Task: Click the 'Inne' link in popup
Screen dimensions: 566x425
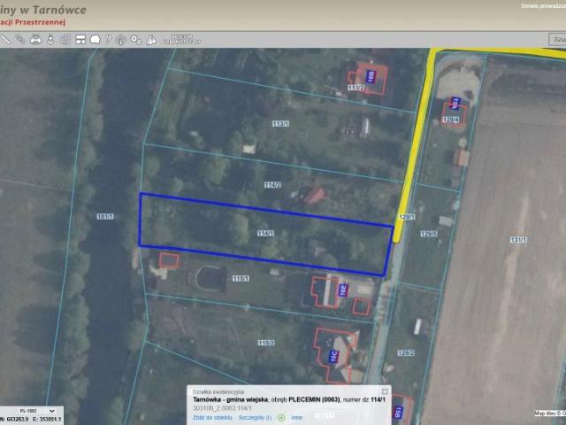Action: (296, 416)
